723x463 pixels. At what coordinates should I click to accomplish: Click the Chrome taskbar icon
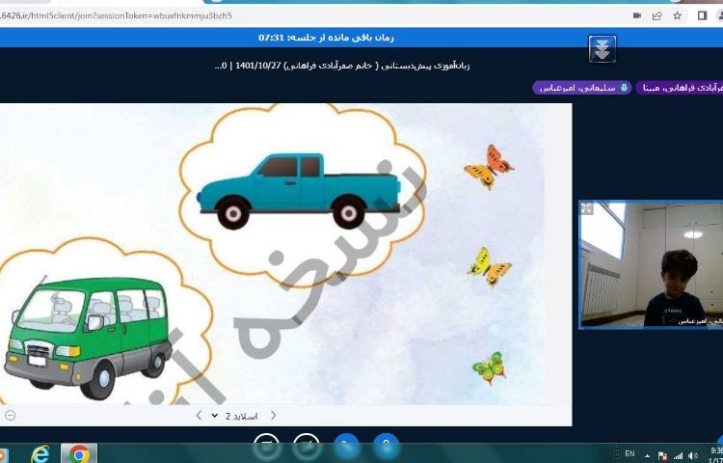79,454
